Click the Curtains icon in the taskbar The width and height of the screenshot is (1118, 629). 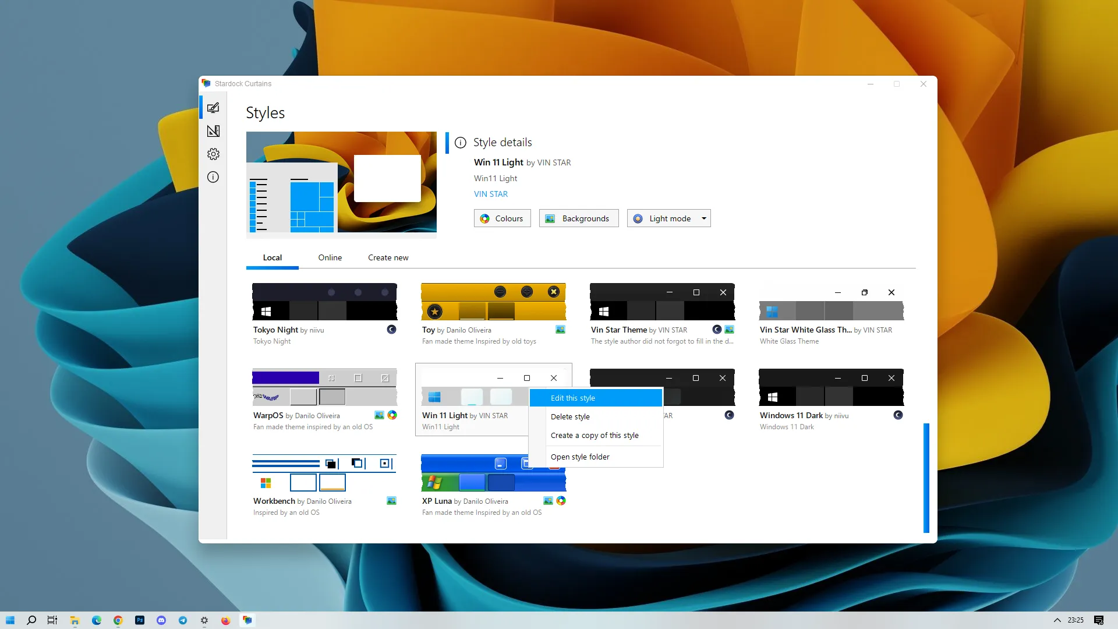click(247, 620)
